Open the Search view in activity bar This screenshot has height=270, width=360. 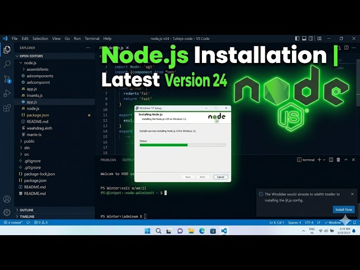point(7,64)
